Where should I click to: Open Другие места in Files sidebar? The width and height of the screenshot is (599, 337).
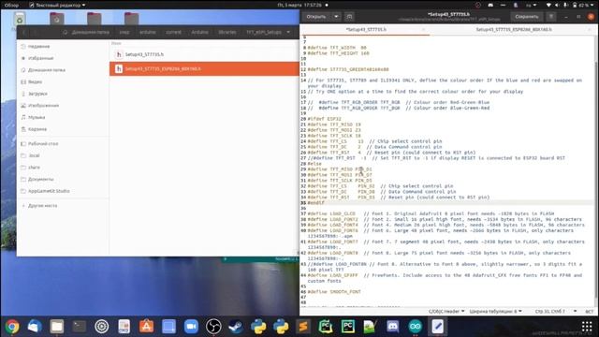tap(63, 206)
